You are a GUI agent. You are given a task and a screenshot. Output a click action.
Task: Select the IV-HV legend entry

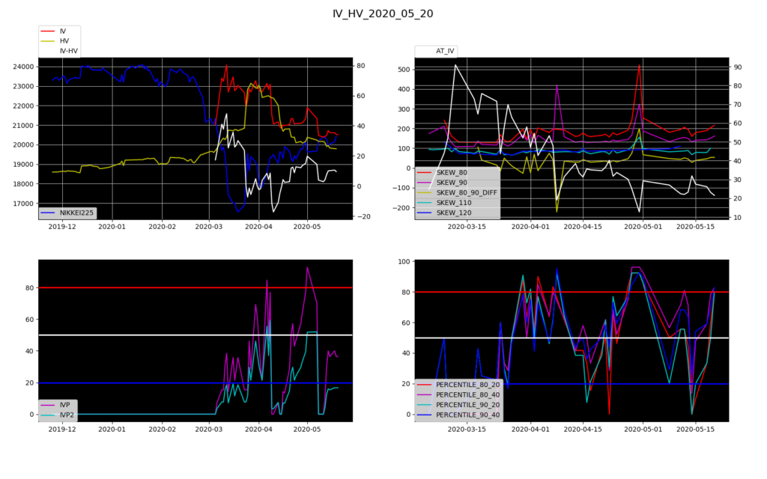69,52
